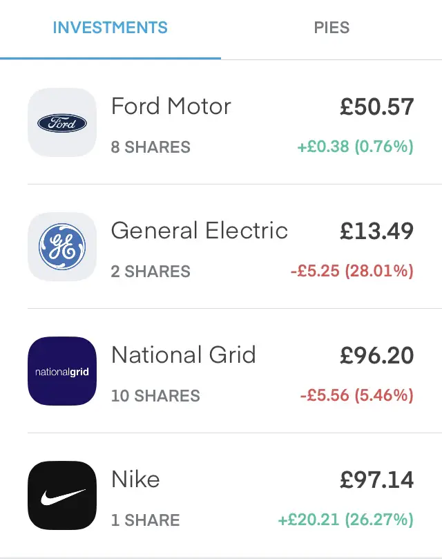The width and height of the screenshot is (442, 559).
Task: Open the Nike holding name
Action: [135, 479]
